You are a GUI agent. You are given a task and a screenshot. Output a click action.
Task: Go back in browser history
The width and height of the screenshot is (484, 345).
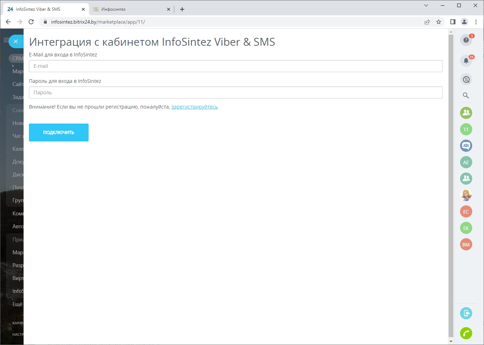pos(8,22)
